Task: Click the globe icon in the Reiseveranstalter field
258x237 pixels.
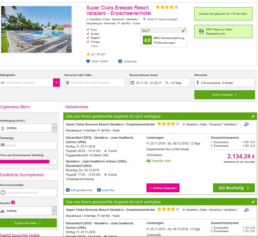Action: click(x=3, y=193)
